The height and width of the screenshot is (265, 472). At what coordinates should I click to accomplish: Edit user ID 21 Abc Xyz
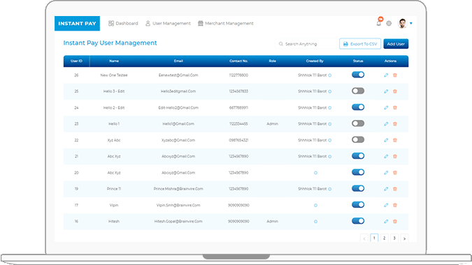(386, 156)
